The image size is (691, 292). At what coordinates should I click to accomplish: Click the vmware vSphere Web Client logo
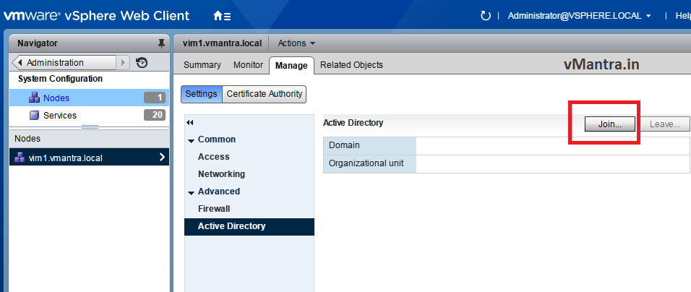(97, 17)
